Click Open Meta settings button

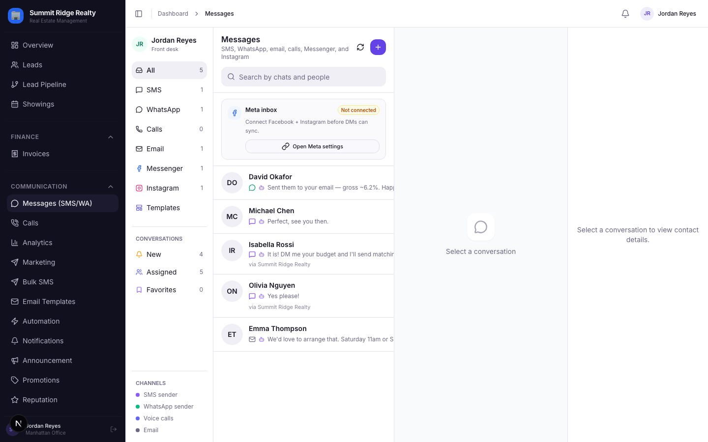[312, 146]
